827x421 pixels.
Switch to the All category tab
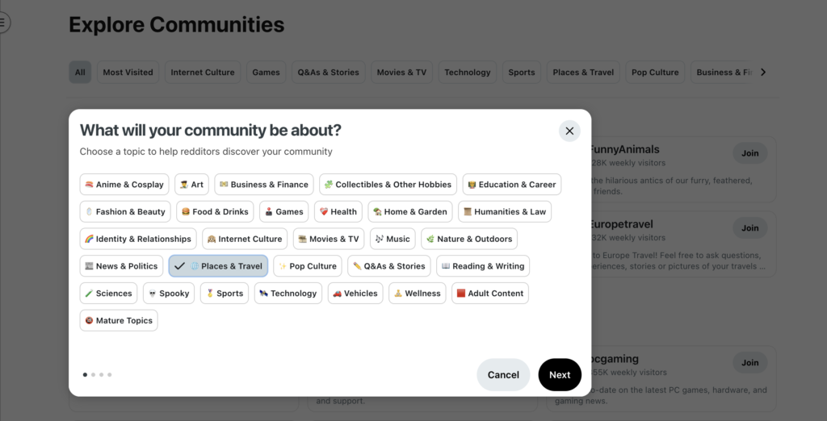click(80, 73)
